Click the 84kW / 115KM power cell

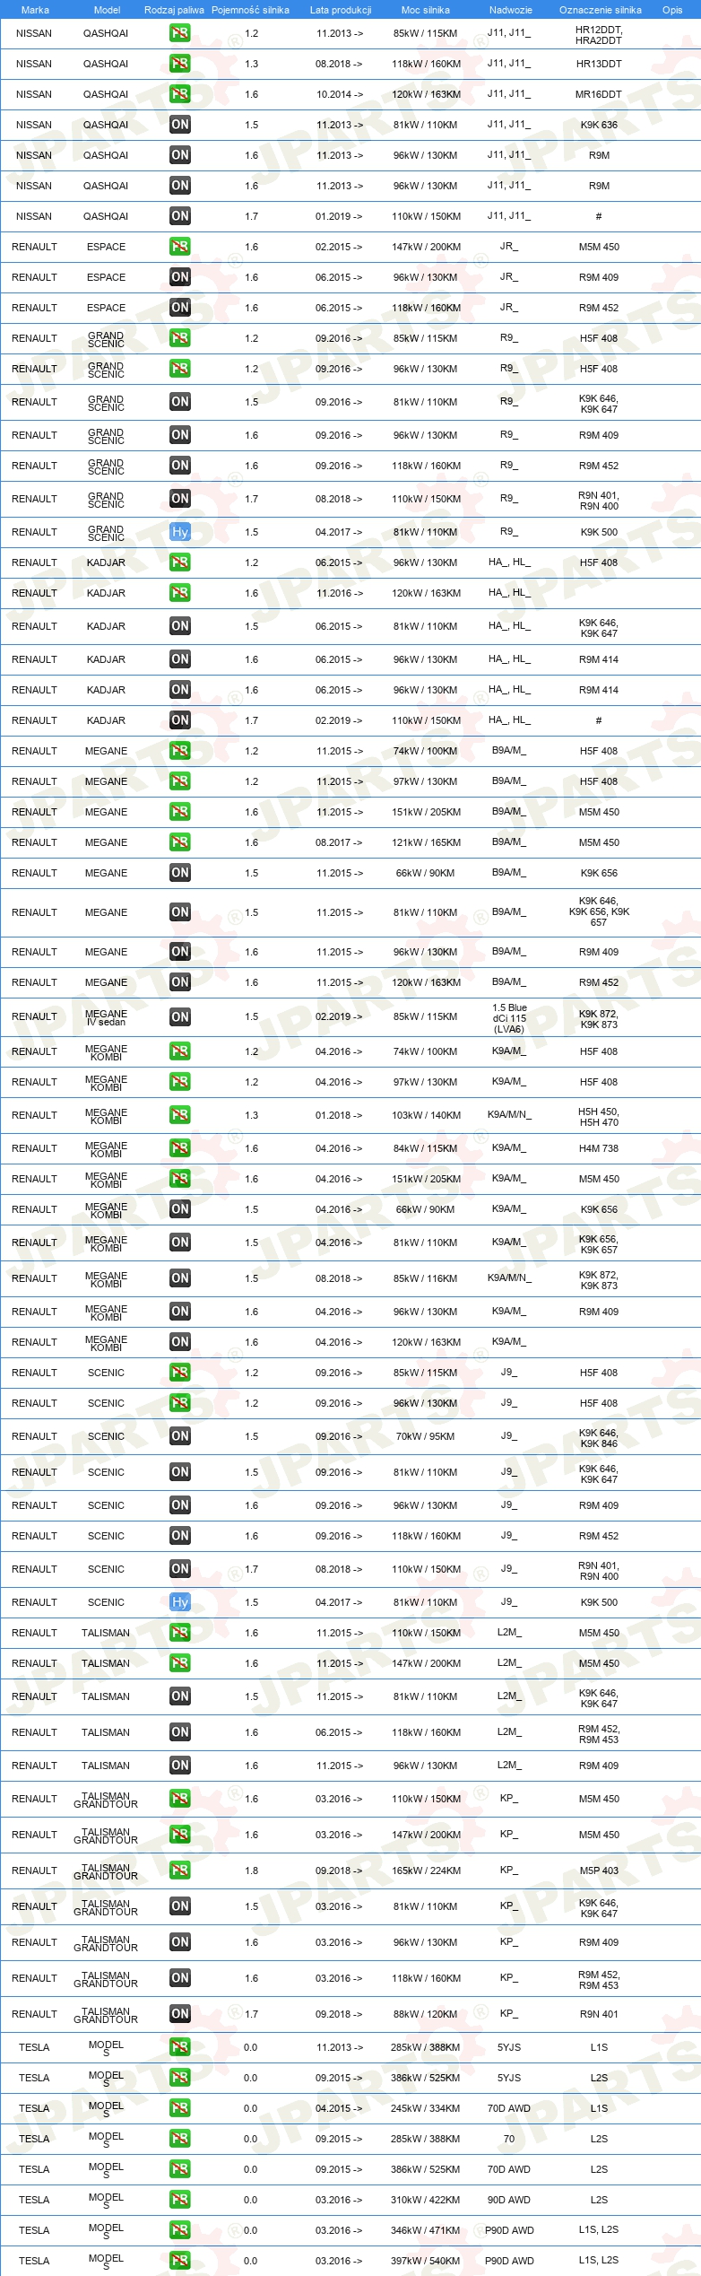pos(426,1148)
